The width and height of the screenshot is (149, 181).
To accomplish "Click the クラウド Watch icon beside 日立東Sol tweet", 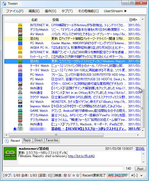I will [20, 97].
